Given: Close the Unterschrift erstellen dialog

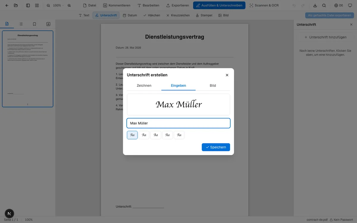Looking at the screenshot, I should (x=227, y=75).
